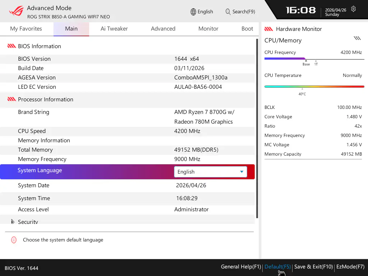Click the CPU Temperature Normally status

click(x=352, y=75)
